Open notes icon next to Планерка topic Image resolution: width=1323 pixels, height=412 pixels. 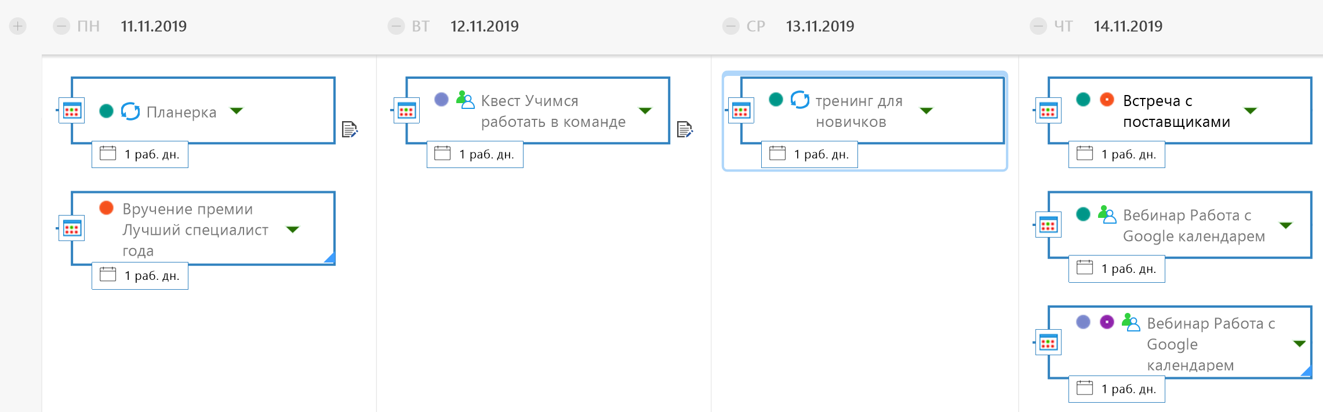[350, 129]
